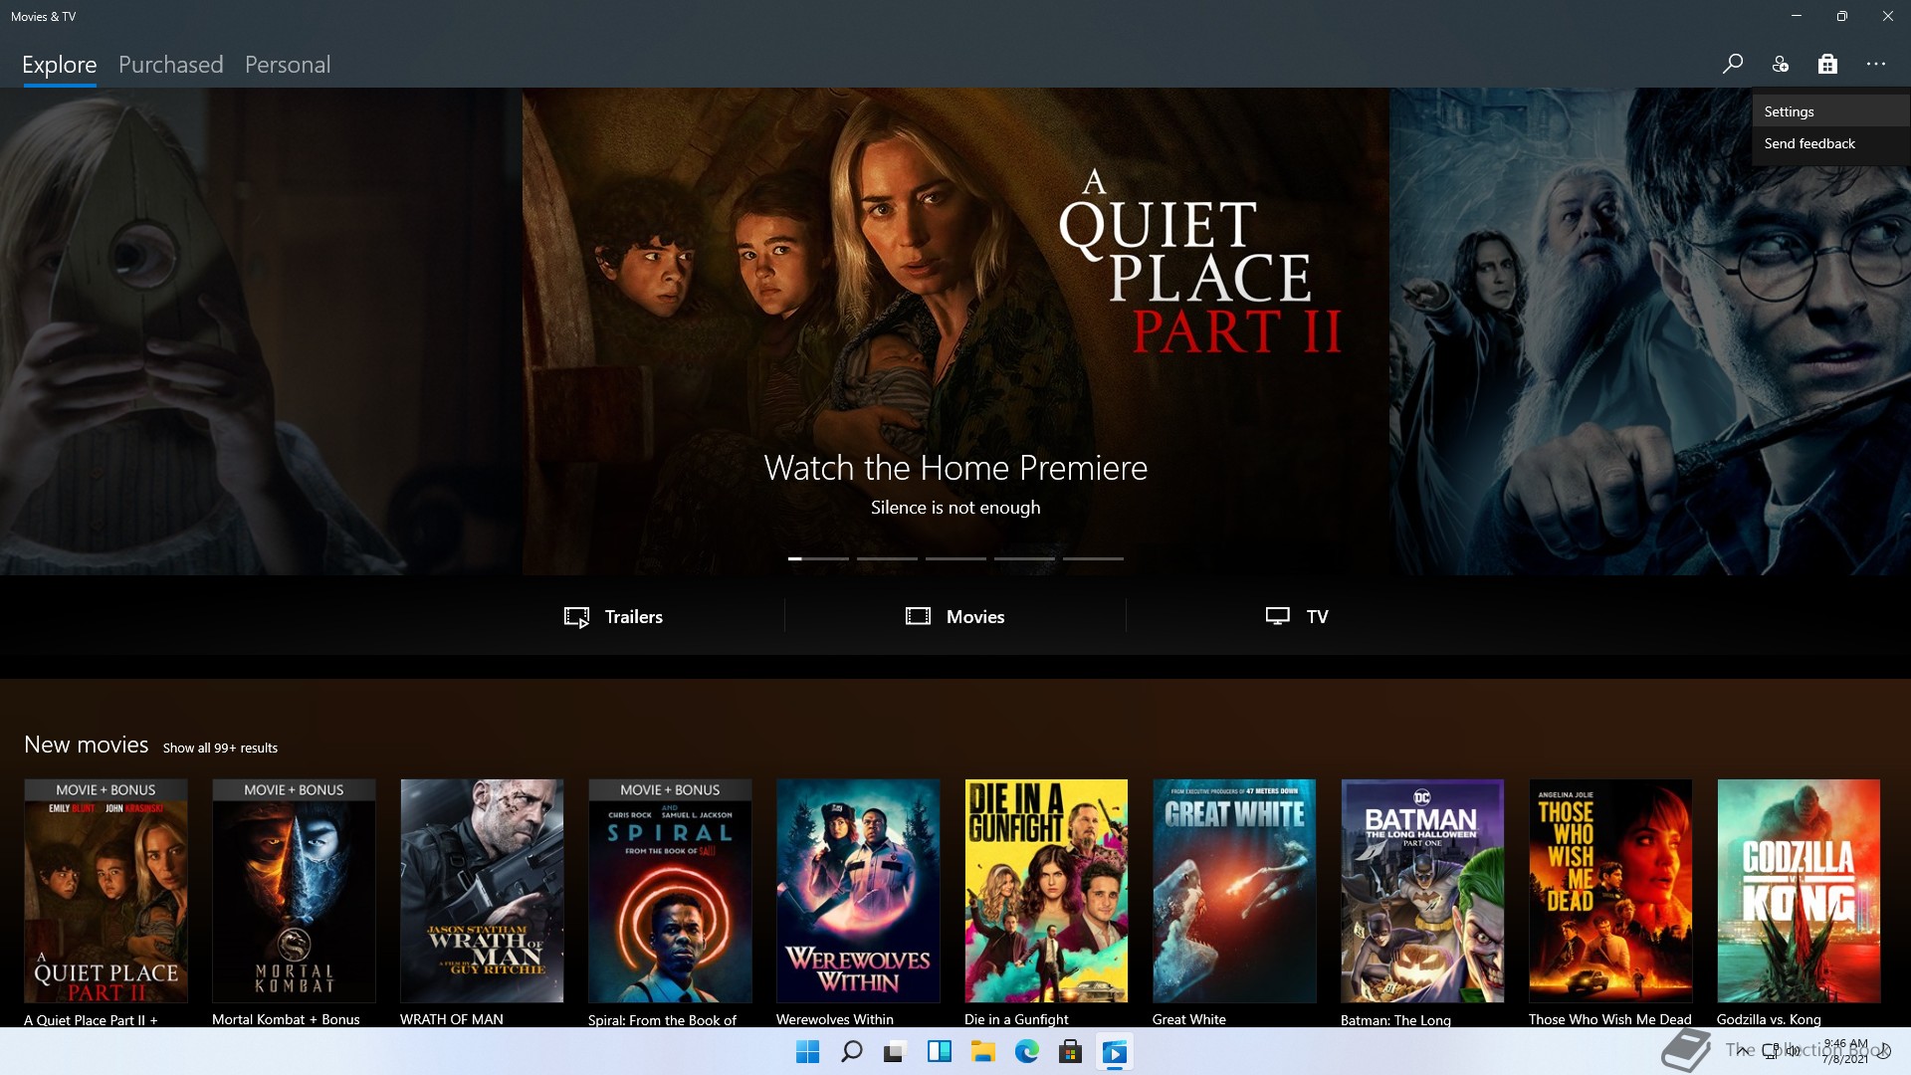The width and height of the screenshot is (1911, 1075).
Task: Toggle the three-dot more options menu
Action: click(1876, 64)
